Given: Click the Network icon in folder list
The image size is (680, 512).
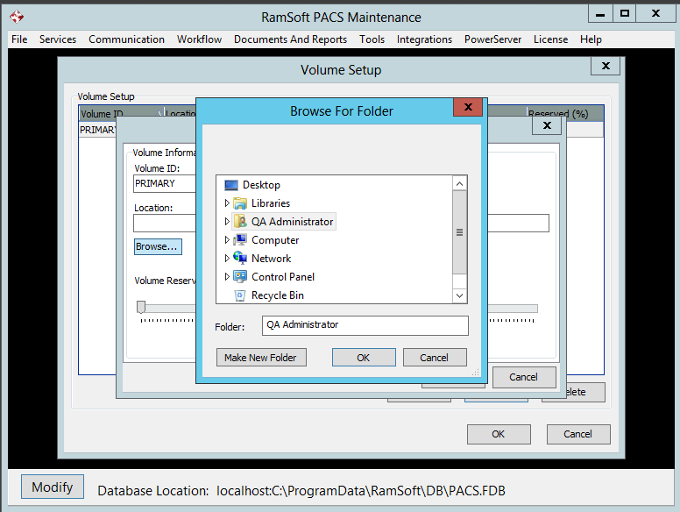Looking at the screenshot, I should (x=240, y=259).
